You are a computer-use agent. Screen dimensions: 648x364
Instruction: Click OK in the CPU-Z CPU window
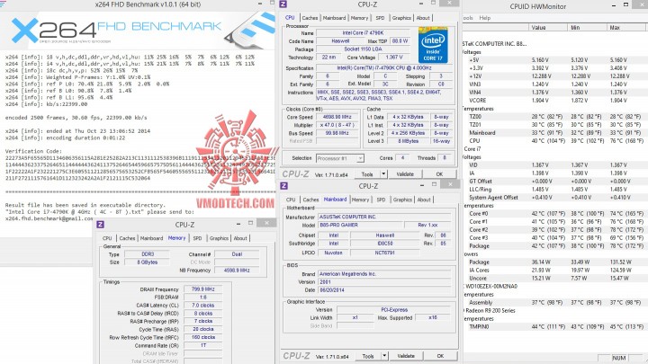(x=439, y=174)
